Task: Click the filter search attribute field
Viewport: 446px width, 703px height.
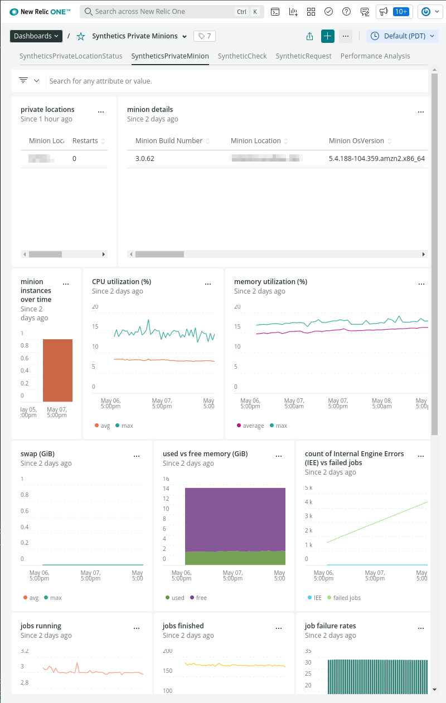Action: pyautogui.click(x=234, y=81)
